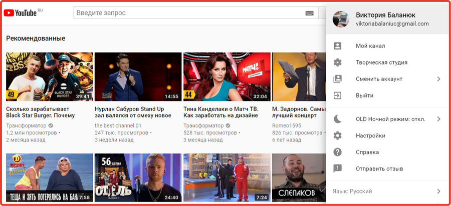Click the Рекомендованные heading

[x=36, y=38]
